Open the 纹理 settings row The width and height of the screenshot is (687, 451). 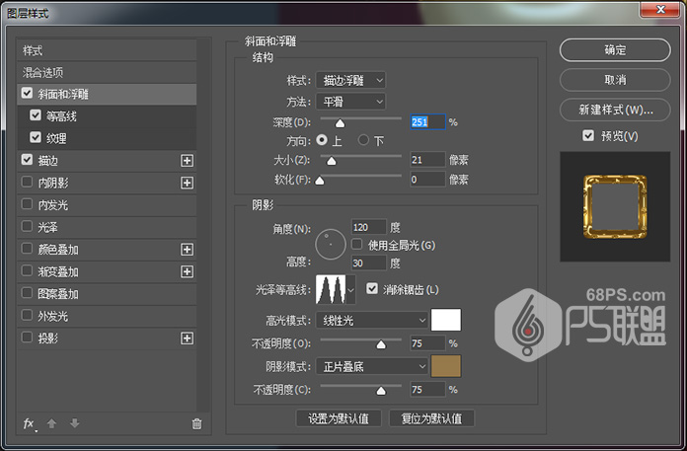point(107,138)
